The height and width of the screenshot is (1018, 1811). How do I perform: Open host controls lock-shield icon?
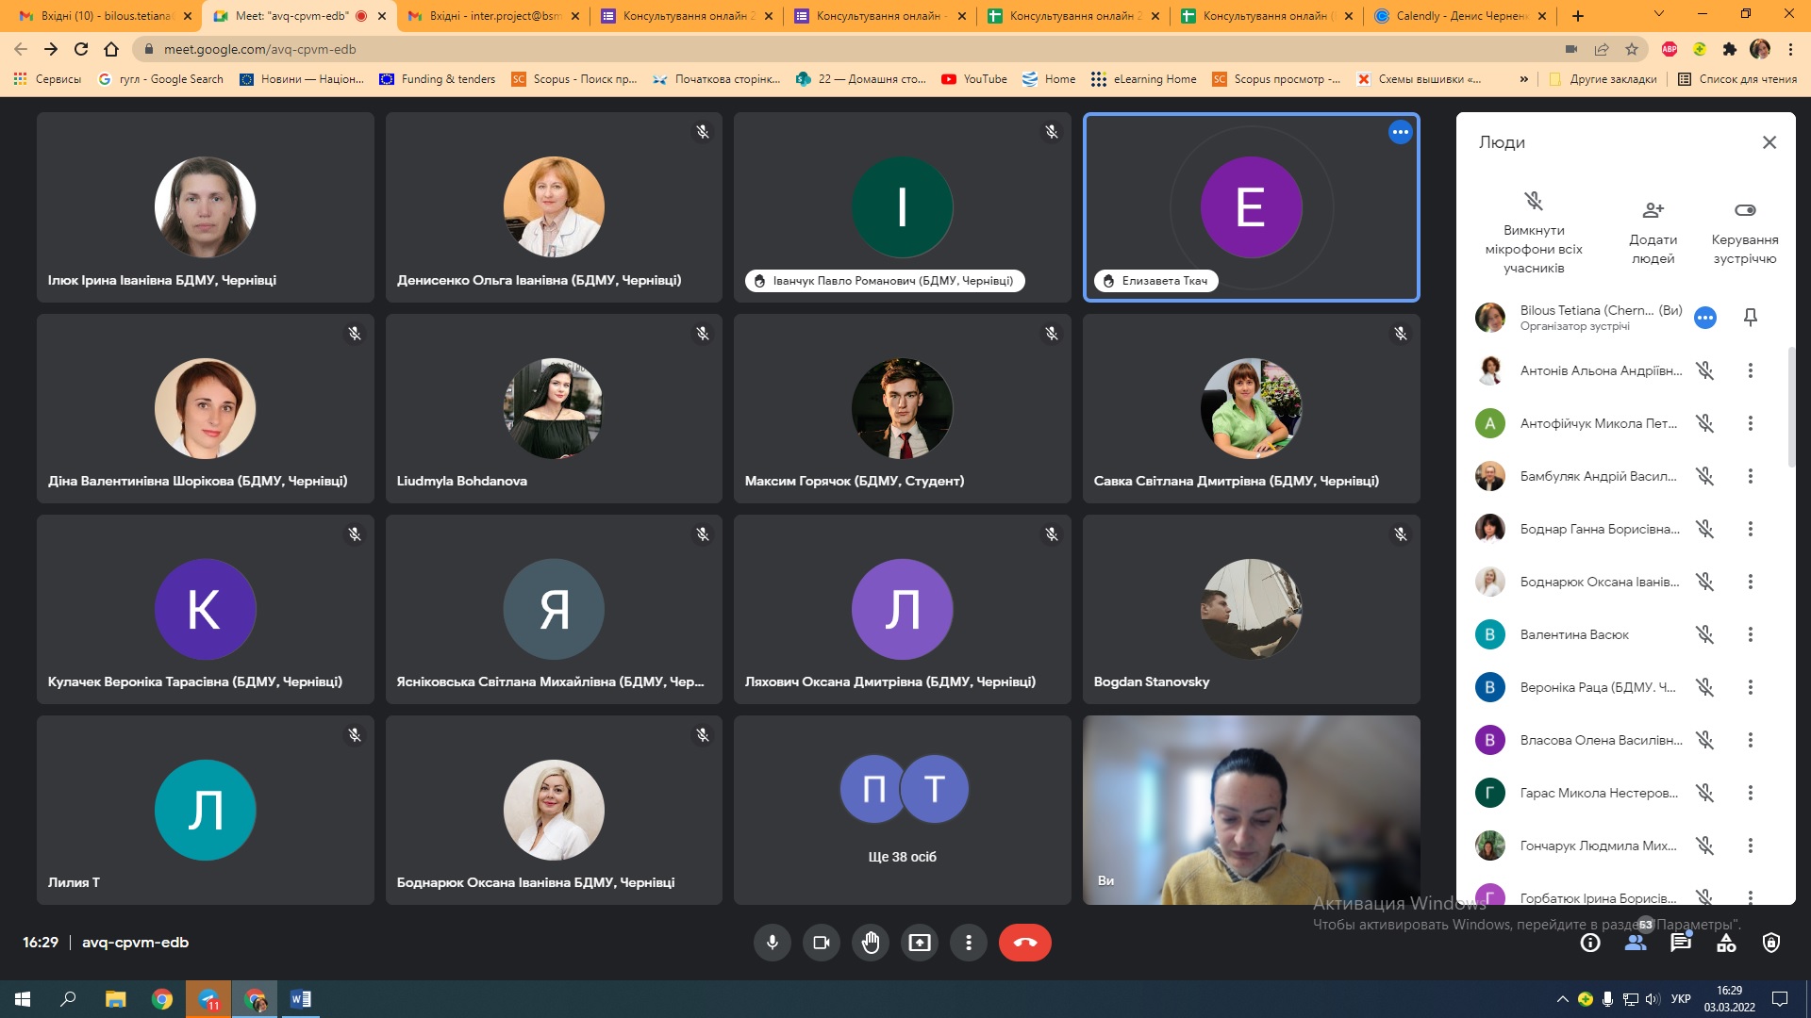(1770, 943)
